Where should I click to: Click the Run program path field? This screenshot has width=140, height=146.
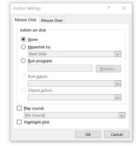60,68
